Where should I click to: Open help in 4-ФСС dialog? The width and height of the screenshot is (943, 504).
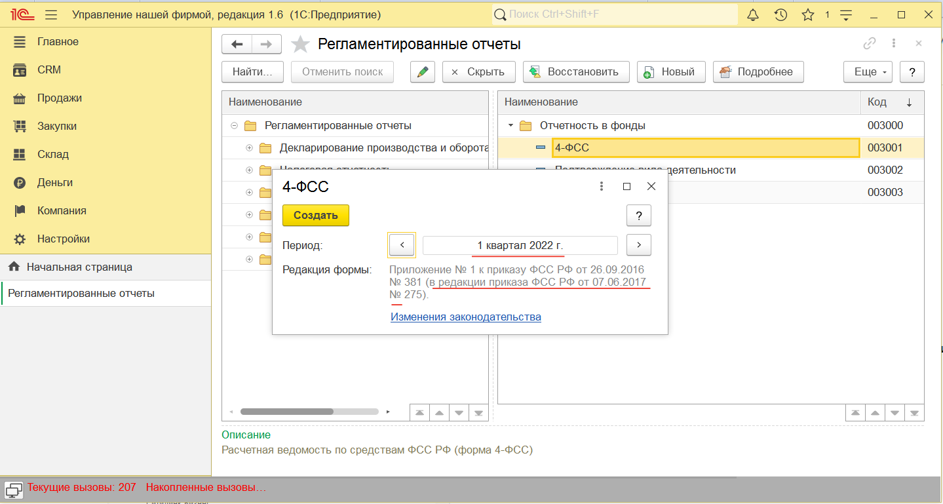click(x=639, y=215)
